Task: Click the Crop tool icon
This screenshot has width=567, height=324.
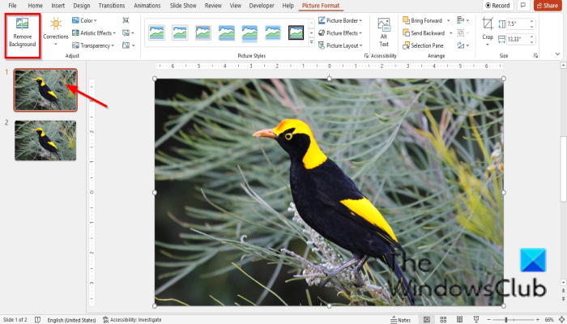Action: point(488,24)
